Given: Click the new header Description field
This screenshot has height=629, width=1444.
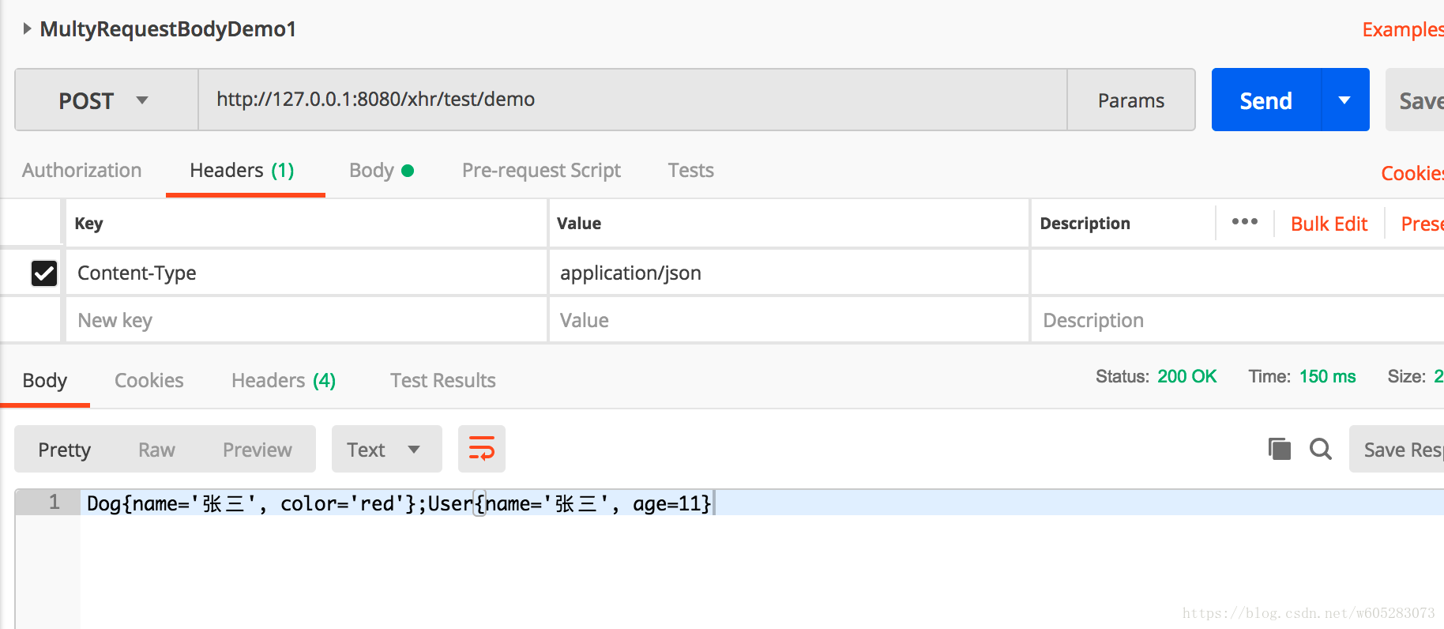Looking at the screenshot, I should [1237, 320].
